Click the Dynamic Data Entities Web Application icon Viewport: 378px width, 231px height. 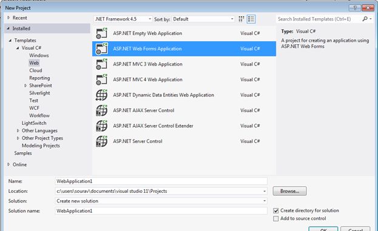tap(101, 95)
